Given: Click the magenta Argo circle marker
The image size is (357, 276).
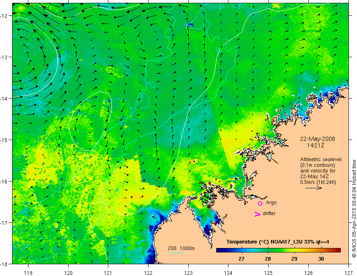Looking at the screenshot, I should (x=260, y=203).
